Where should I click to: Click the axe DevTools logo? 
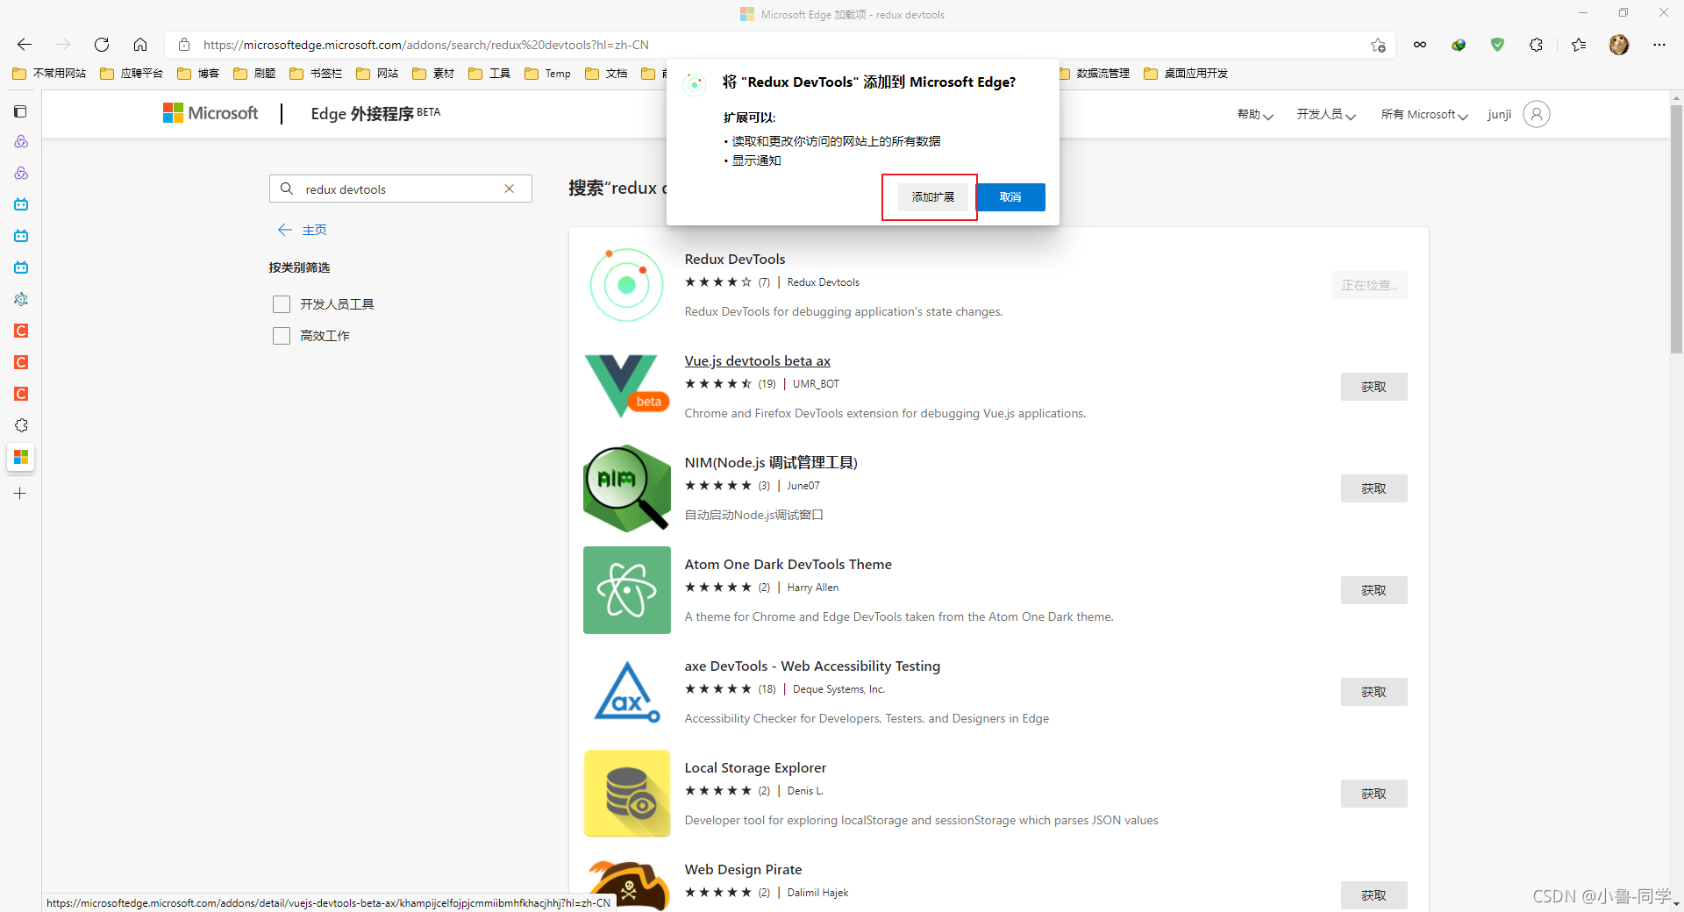[x=626, y=692]
